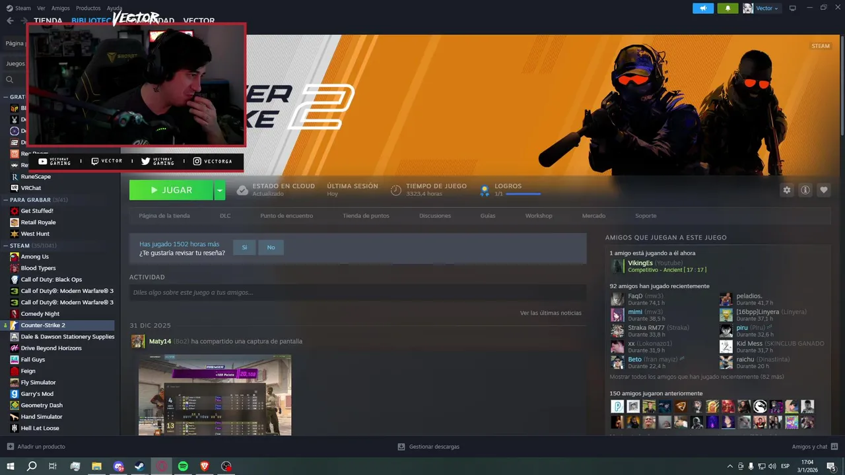Viewport: 845px width, 475px height.
Task: Click the Fall Guys game icon
Action: (15, 360)
